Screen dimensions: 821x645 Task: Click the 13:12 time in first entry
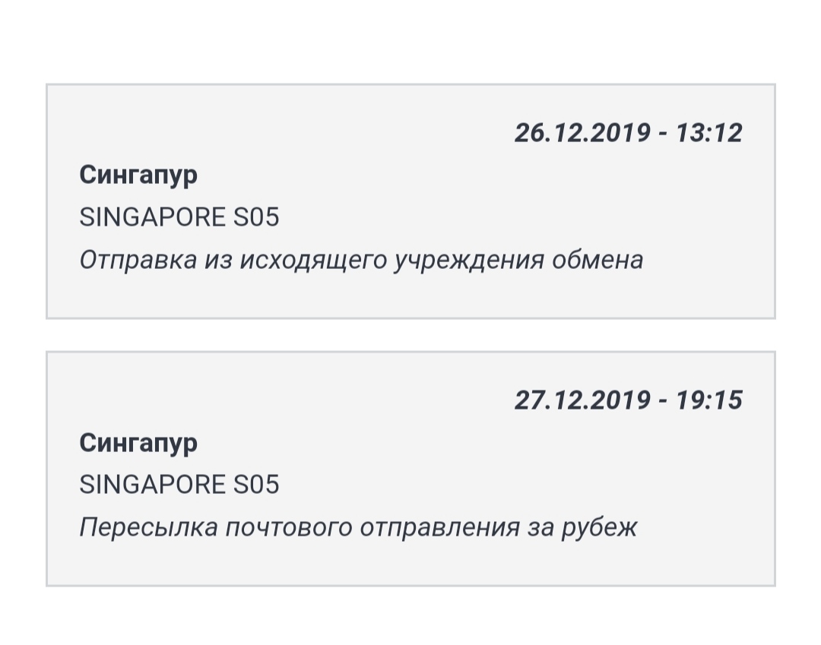click(x=708, y=133)
